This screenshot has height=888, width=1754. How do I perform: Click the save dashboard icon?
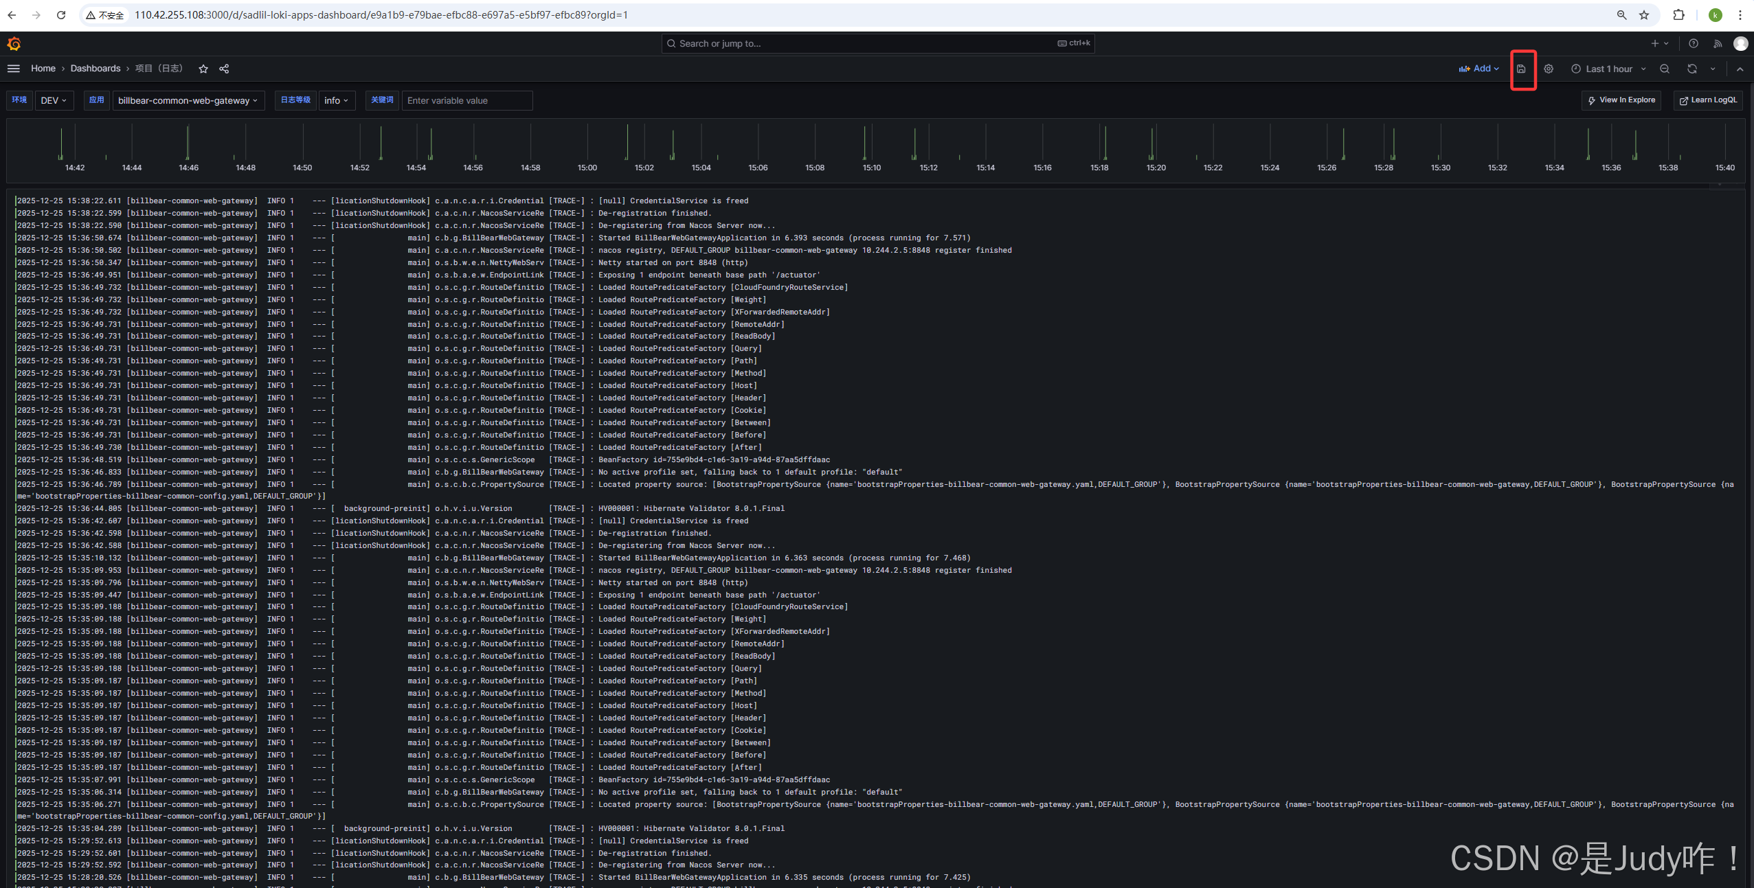click(1521, 69)
